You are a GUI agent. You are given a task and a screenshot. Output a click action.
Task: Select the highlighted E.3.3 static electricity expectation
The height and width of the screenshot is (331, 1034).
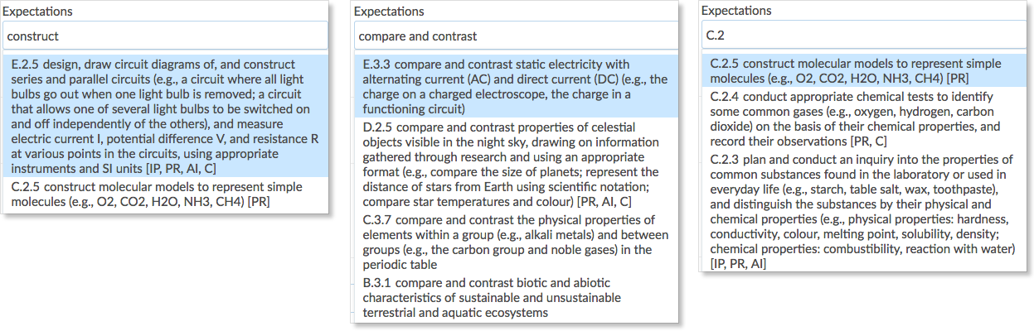pos(516,86)
